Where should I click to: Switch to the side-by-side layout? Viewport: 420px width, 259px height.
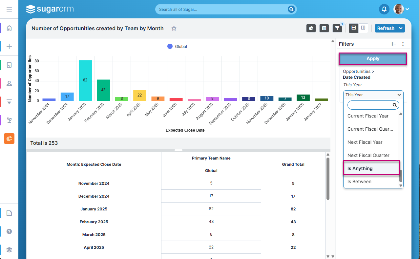363,28
